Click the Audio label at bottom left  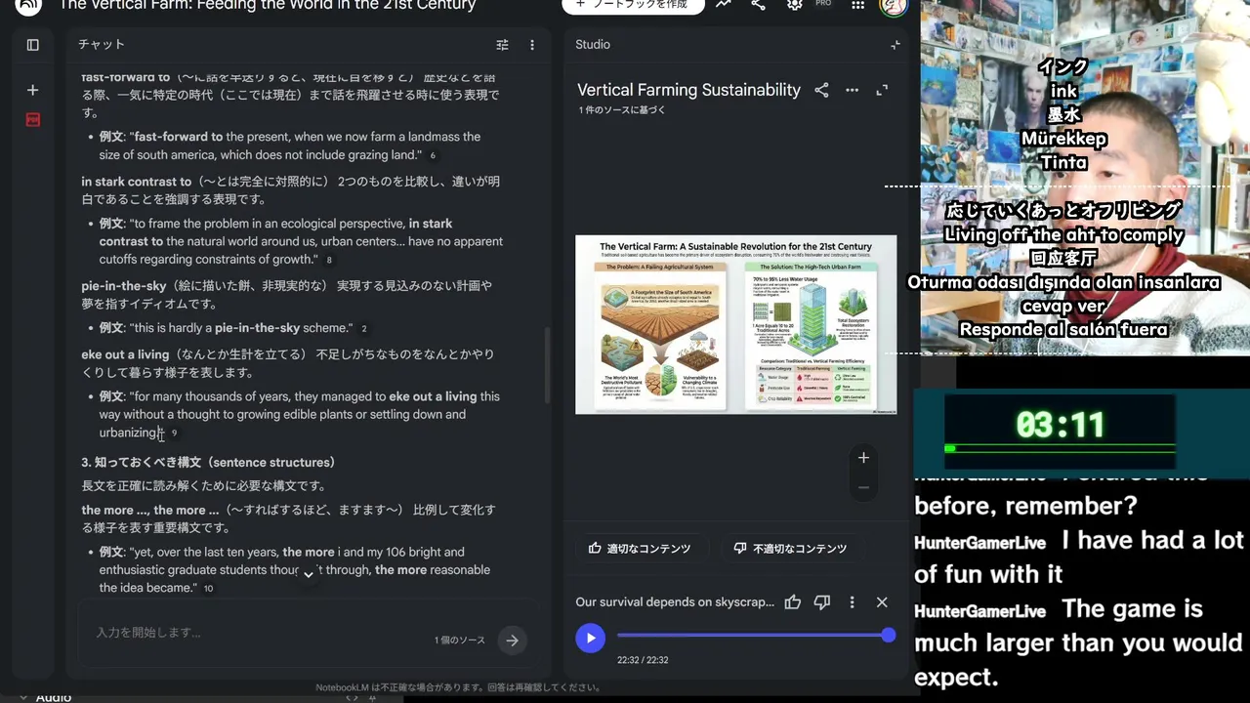pos(54,697)
